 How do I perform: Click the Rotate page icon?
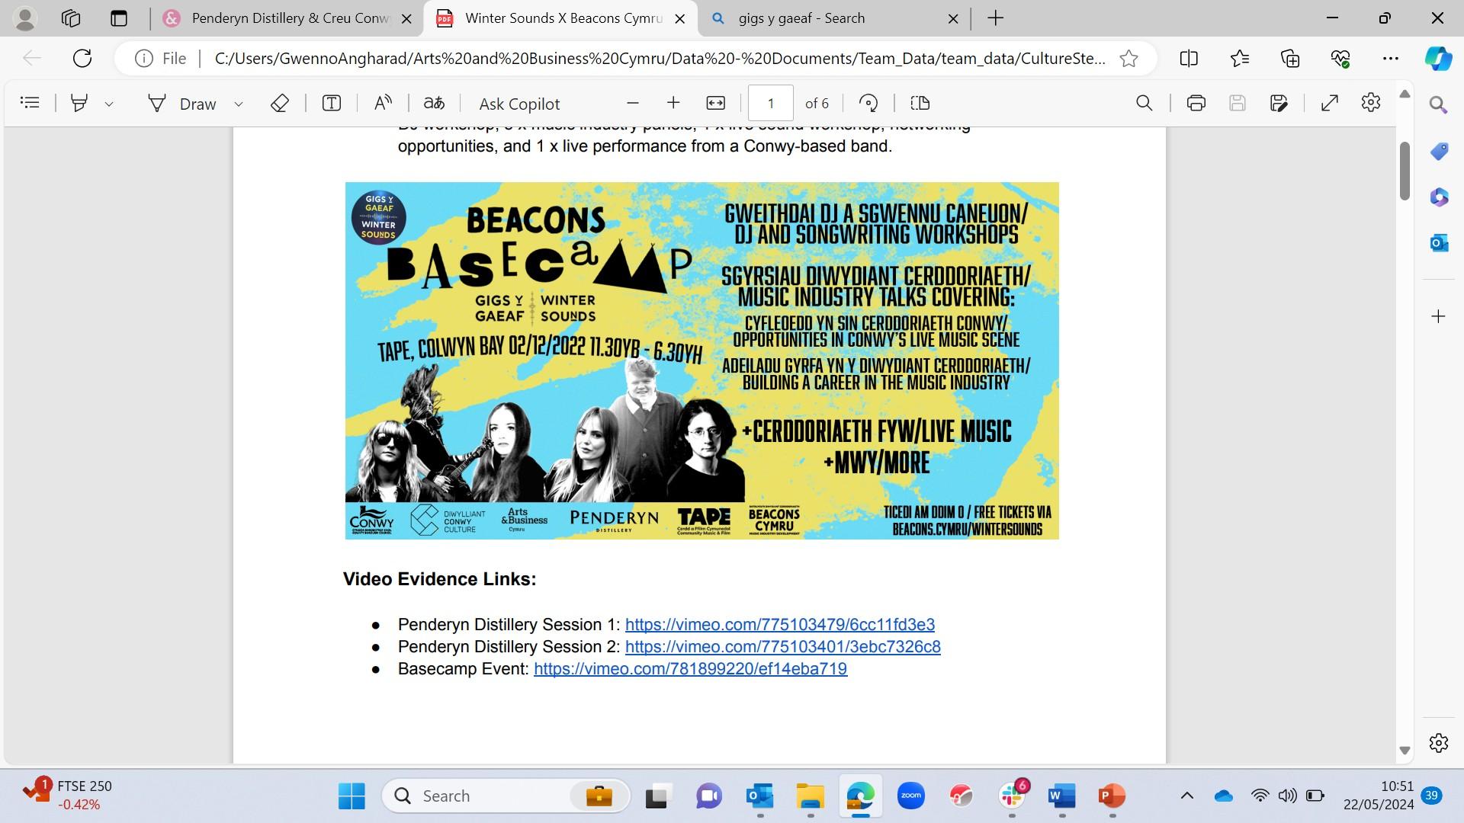[868, 103]
